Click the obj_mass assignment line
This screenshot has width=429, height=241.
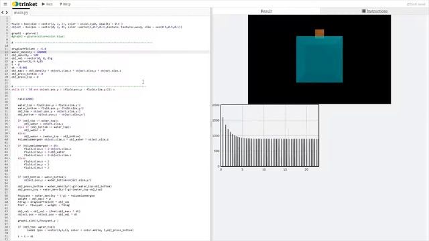tap(66, 71)
